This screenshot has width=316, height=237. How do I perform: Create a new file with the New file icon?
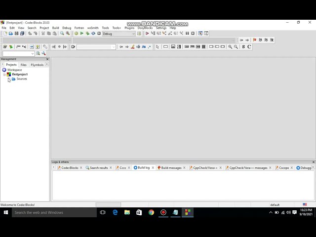pyautogui.click(x=5, y=34)
